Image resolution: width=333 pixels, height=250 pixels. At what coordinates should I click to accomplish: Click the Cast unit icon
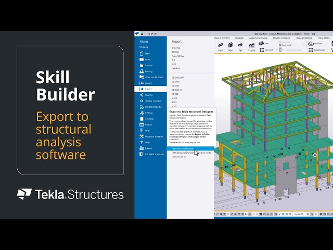pos(262,50)
